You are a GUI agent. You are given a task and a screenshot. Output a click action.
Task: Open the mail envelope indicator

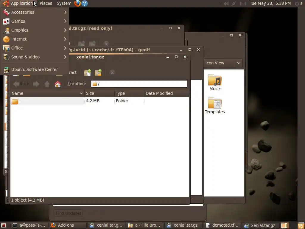243,3
